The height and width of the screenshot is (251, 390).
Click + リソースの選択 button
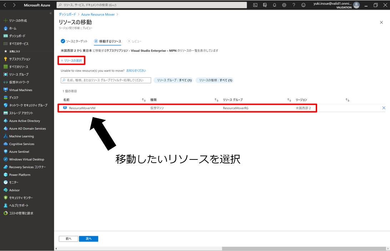(71, 60)
